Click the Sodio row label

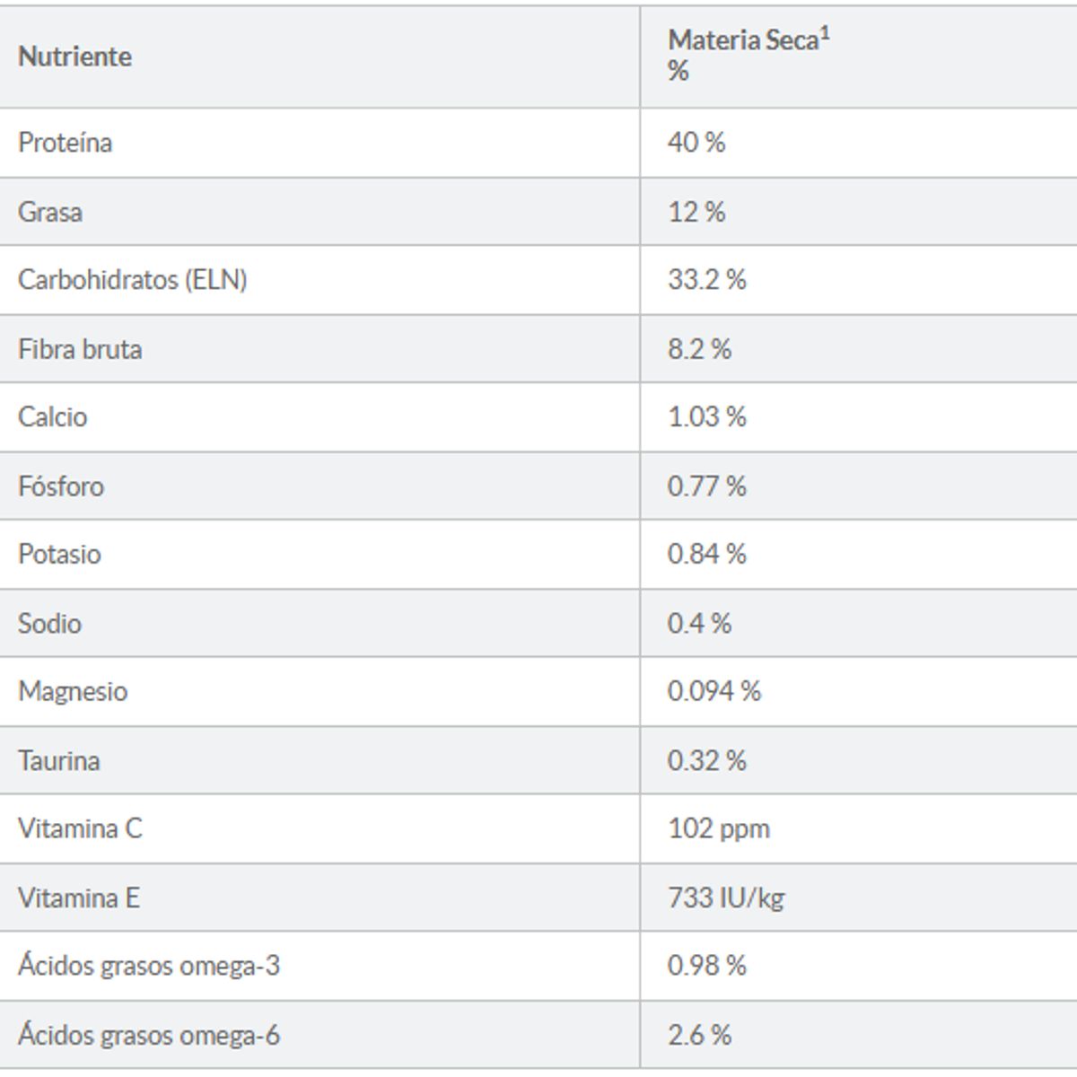point(49,623)
